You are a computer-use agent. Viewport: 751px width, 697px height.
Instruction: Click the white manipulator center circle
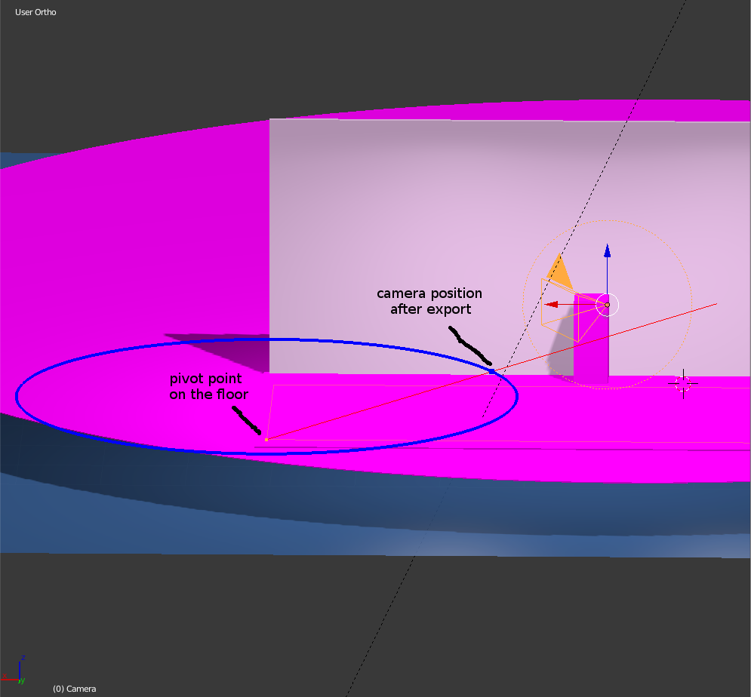pyautogui.click(x=608, y=305)
